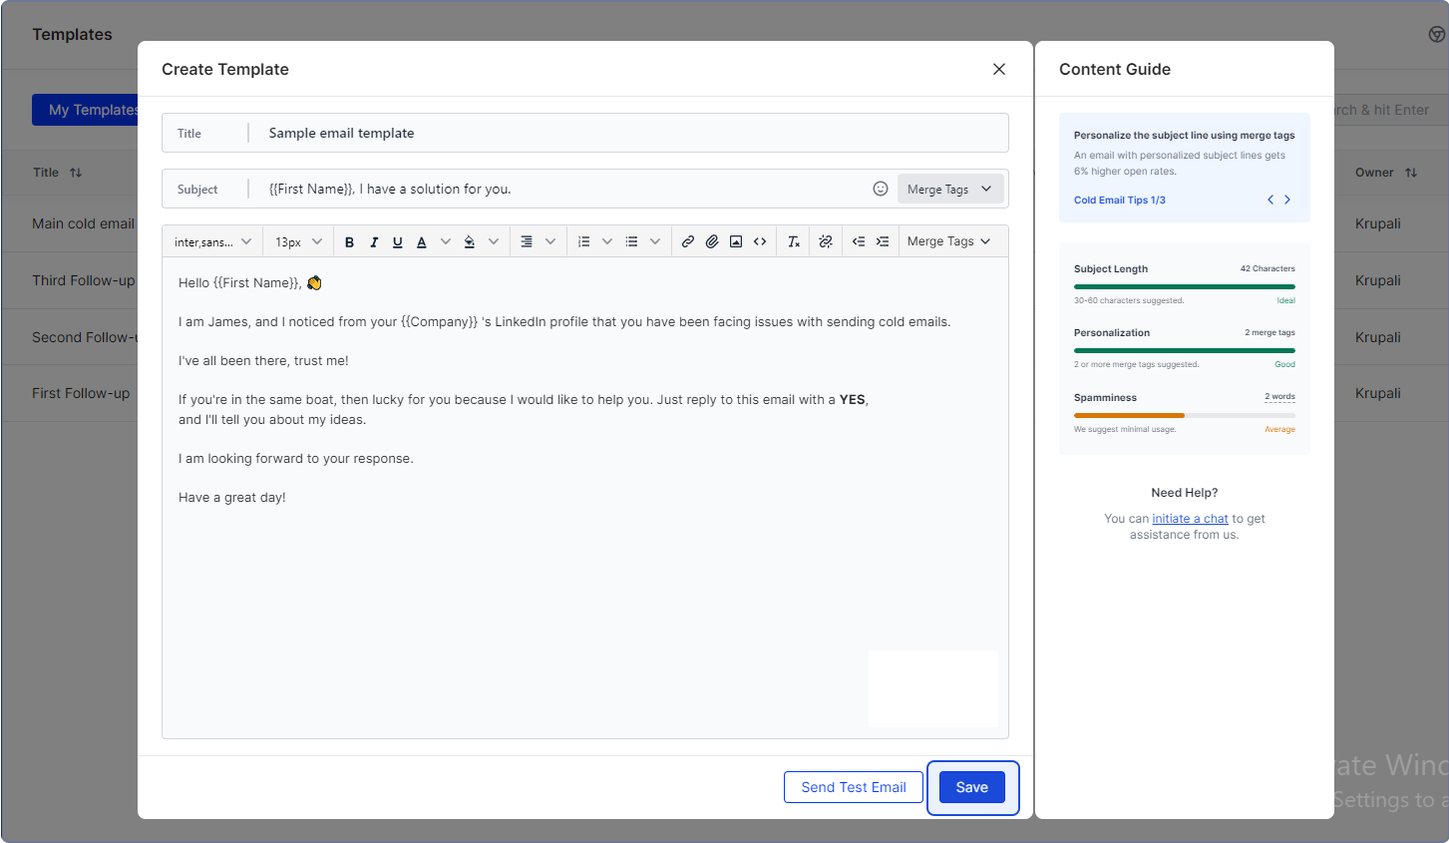Screen dimensions: 1449x843
Task: Expand bullet list style options
Action: pyautogui.click(x=655, y=241)
